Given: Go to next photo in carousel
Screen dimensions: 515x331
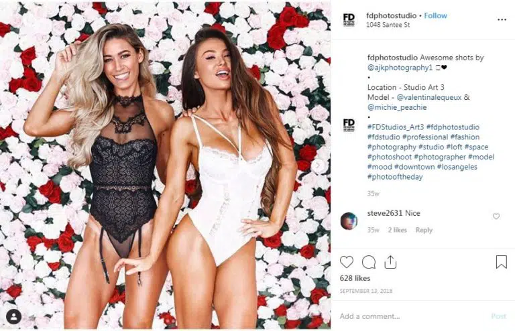Looking at the screenshot, I should [x=318, y=165].
